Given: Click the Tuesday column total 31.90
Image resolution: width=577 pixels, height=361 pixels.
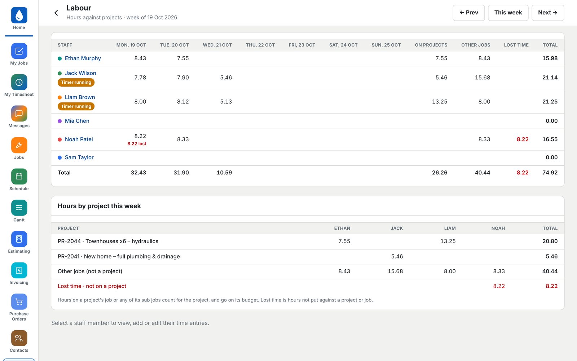Looking at the screenshot, I should tap(181, 173).
